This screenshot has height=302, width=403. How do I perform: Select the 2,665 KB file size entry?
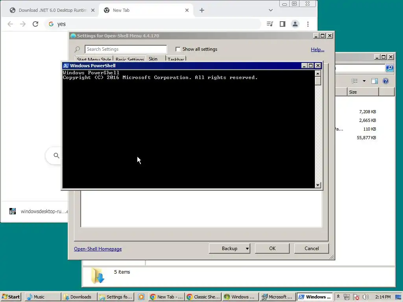[368, 120]
